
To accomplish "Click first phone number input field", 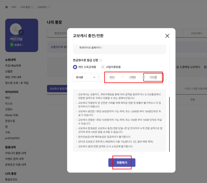I will pyautogui.click(x=112, y=77).
